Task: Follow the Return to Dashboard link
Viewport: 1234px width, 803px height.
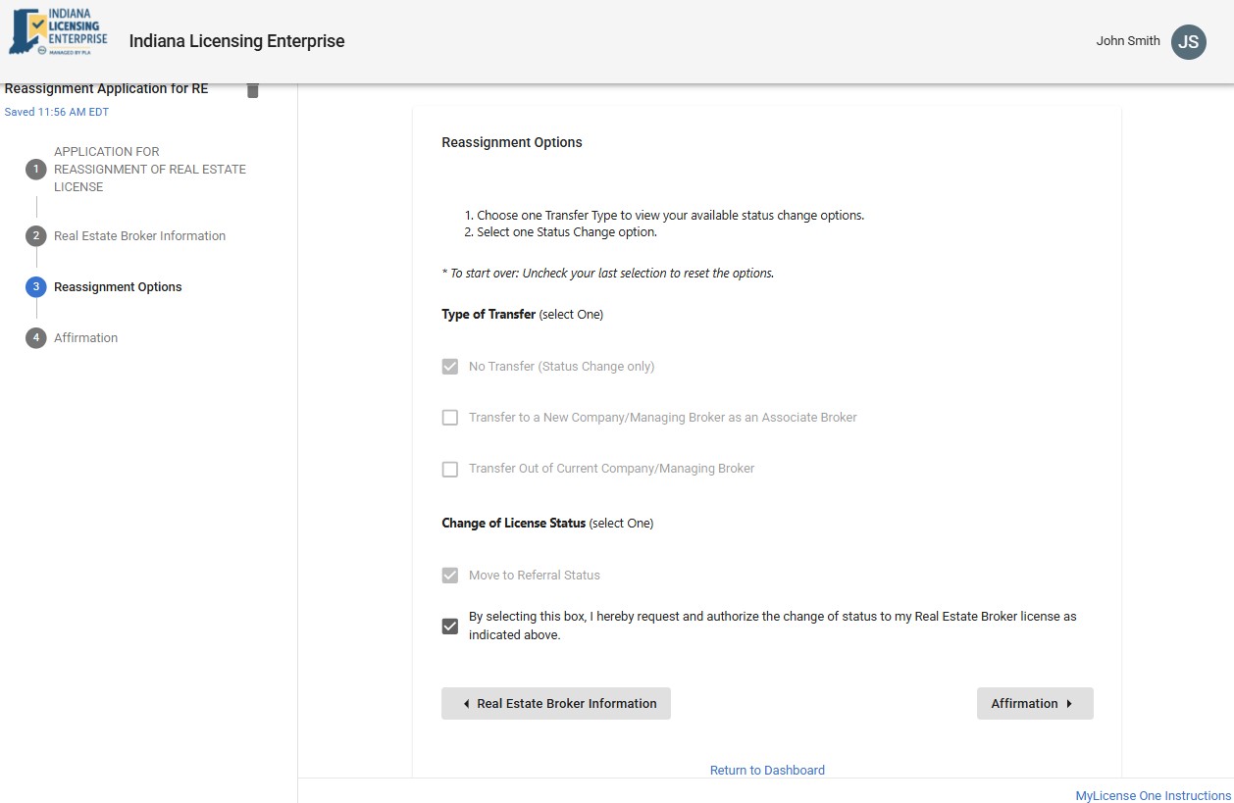Action: (767, 771)
